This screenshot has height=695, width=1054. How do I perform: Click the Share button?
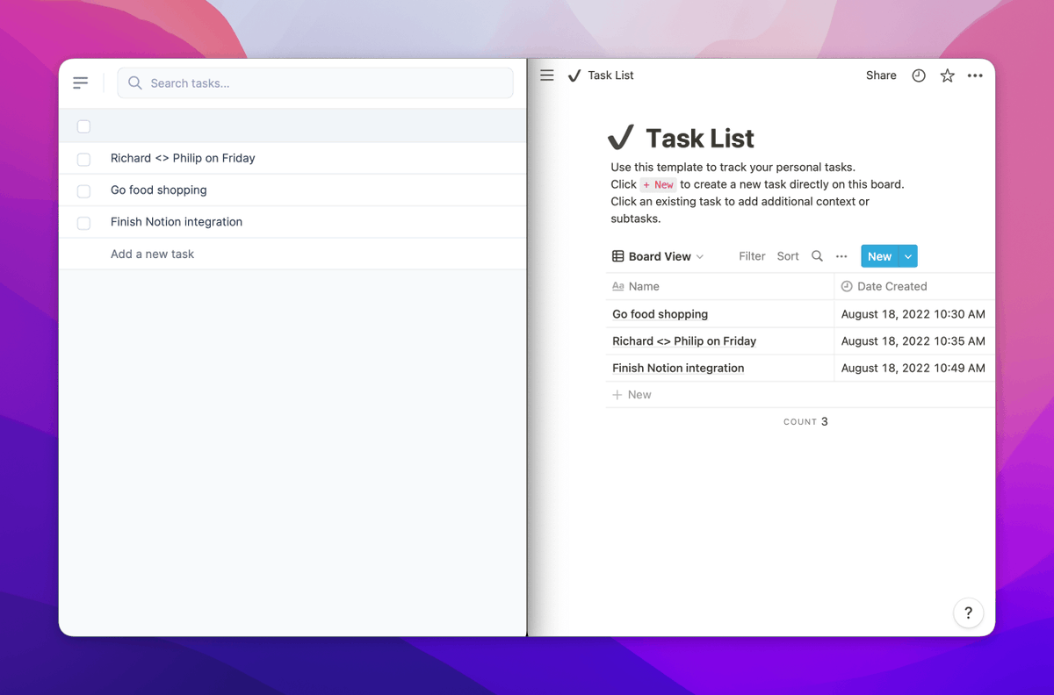tap(881, 75)
